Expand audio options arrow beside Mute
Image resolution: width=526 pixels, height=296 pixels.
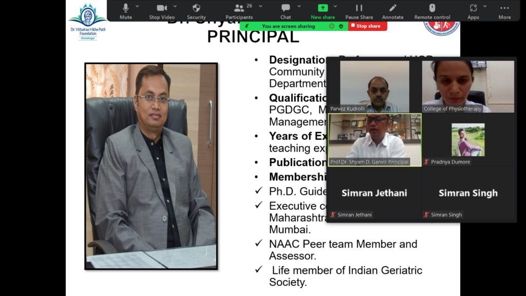137,6
